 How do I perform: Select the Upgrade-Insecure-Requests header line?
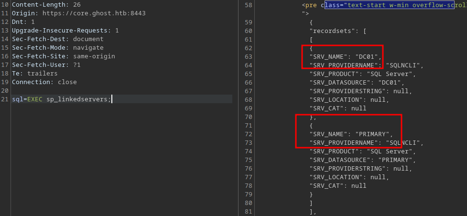point(65,31)
